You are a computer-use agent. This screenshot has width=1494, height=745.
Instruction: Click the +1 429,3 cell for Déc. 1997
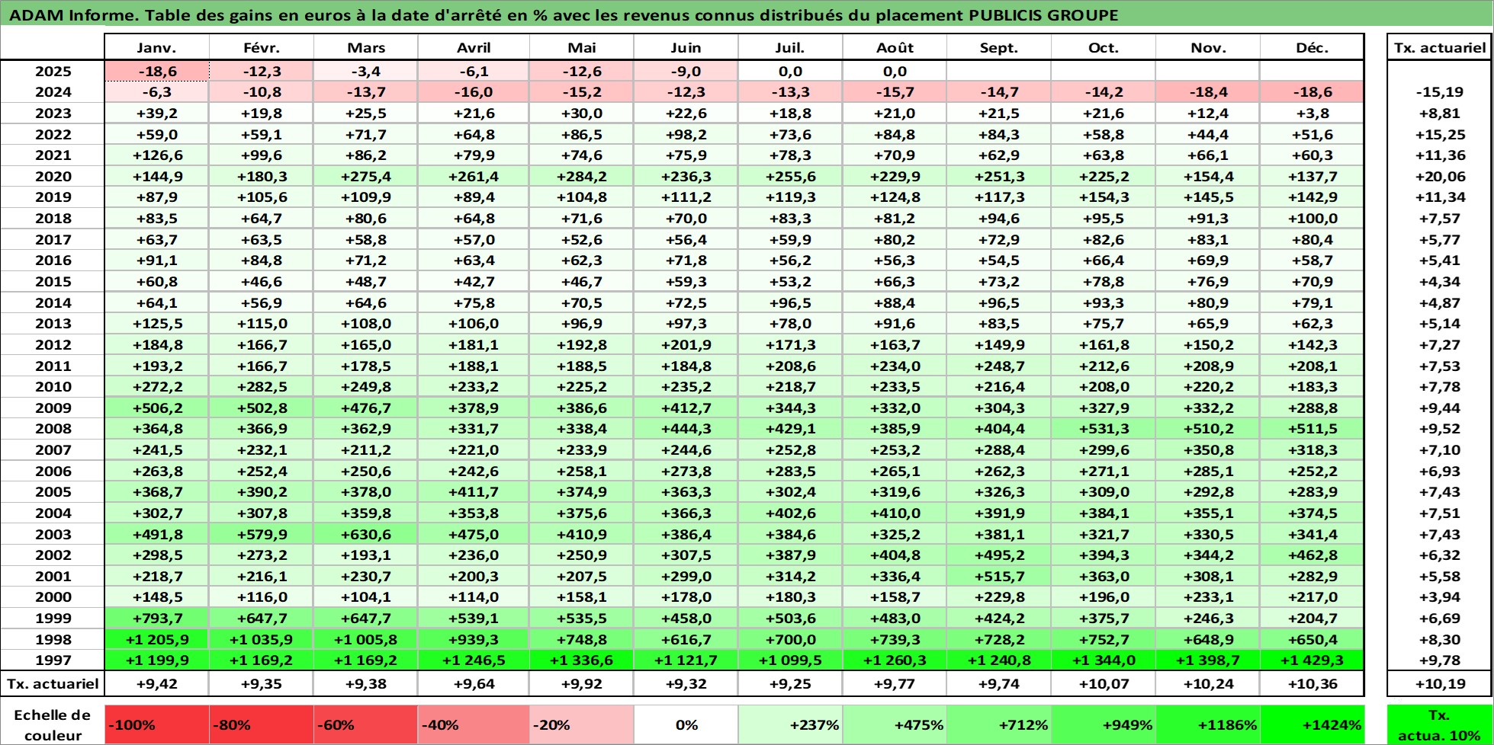pos(1312,660)
